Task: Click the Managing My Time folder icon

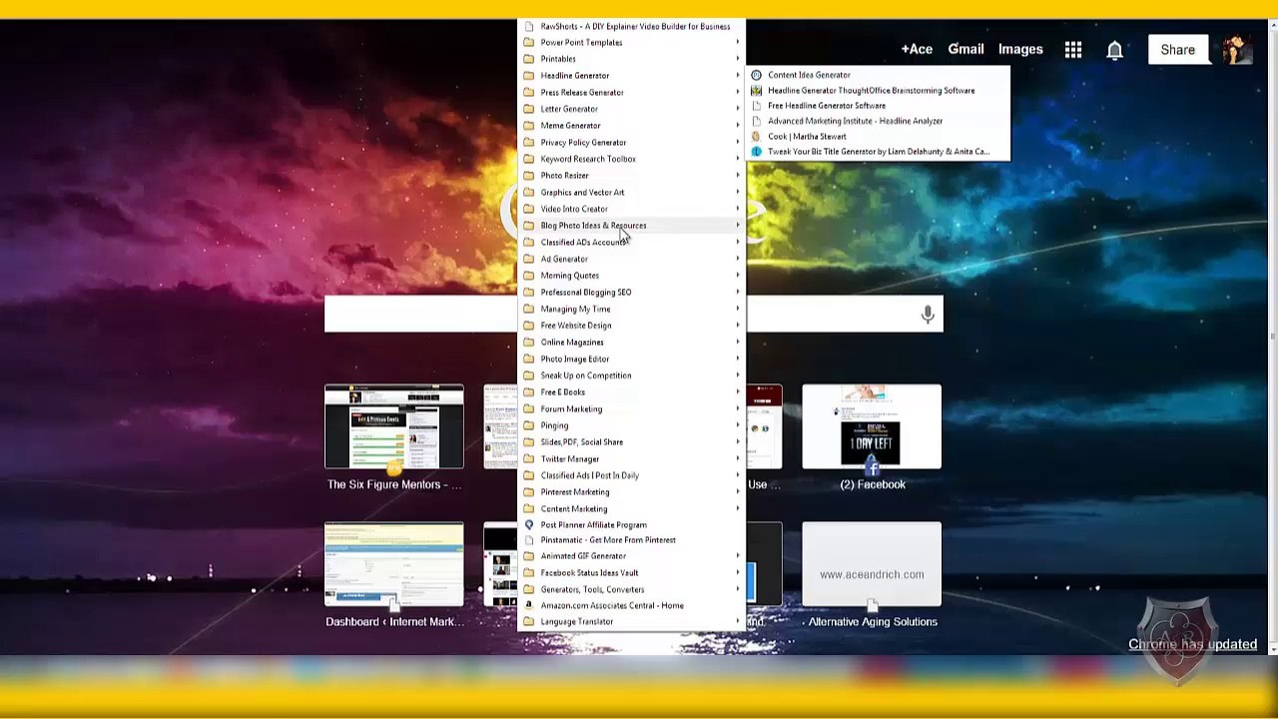Action: click(x=529, y=309)
